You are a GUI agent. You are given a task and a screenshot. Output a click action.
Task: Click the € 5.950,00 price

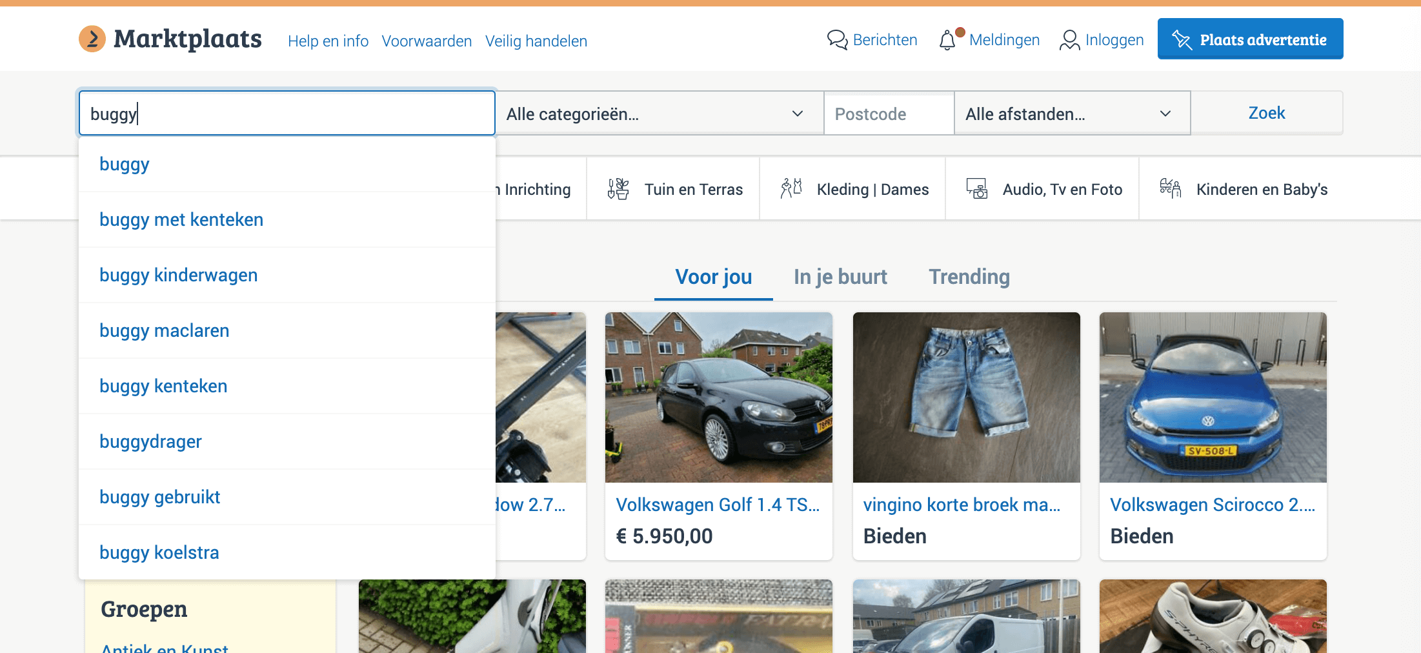pyautogui.click(x=664, y=536)
